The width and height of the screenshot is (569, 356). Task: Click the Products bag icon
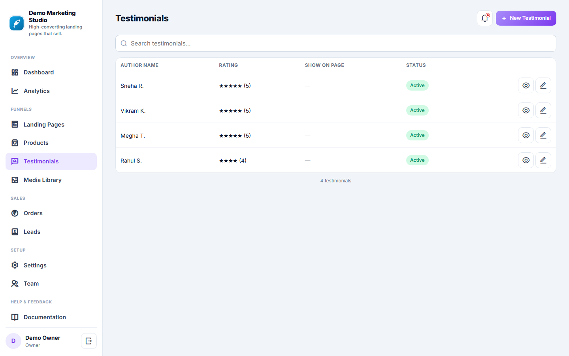[15, 143]
